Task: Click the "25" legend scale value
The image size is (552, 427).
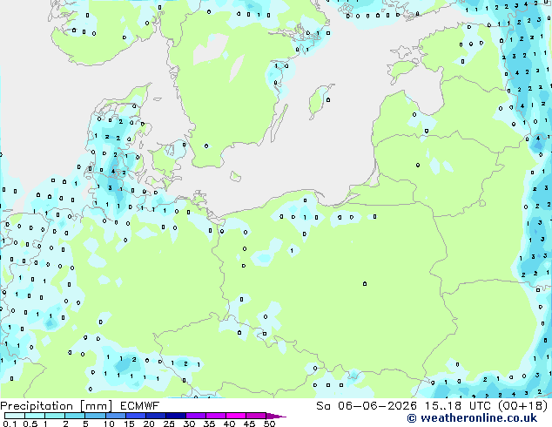Action: pyautogui.click(x=169, y=424)
